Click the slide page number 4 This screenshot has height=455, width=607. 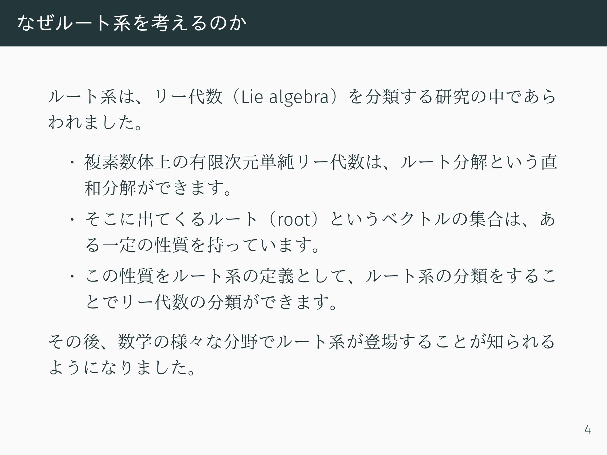587,430
